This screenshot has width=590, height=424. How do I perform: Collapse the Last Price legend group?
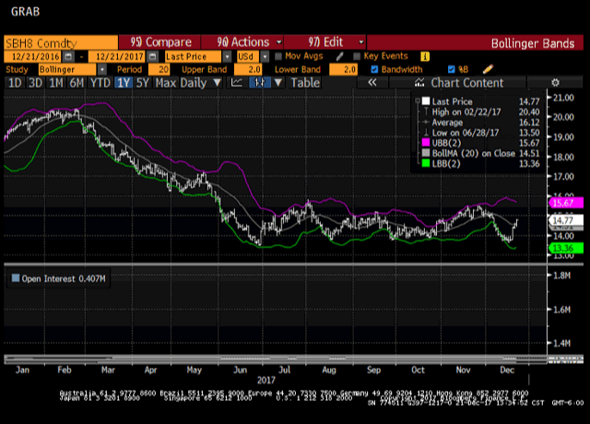(418, 101)
